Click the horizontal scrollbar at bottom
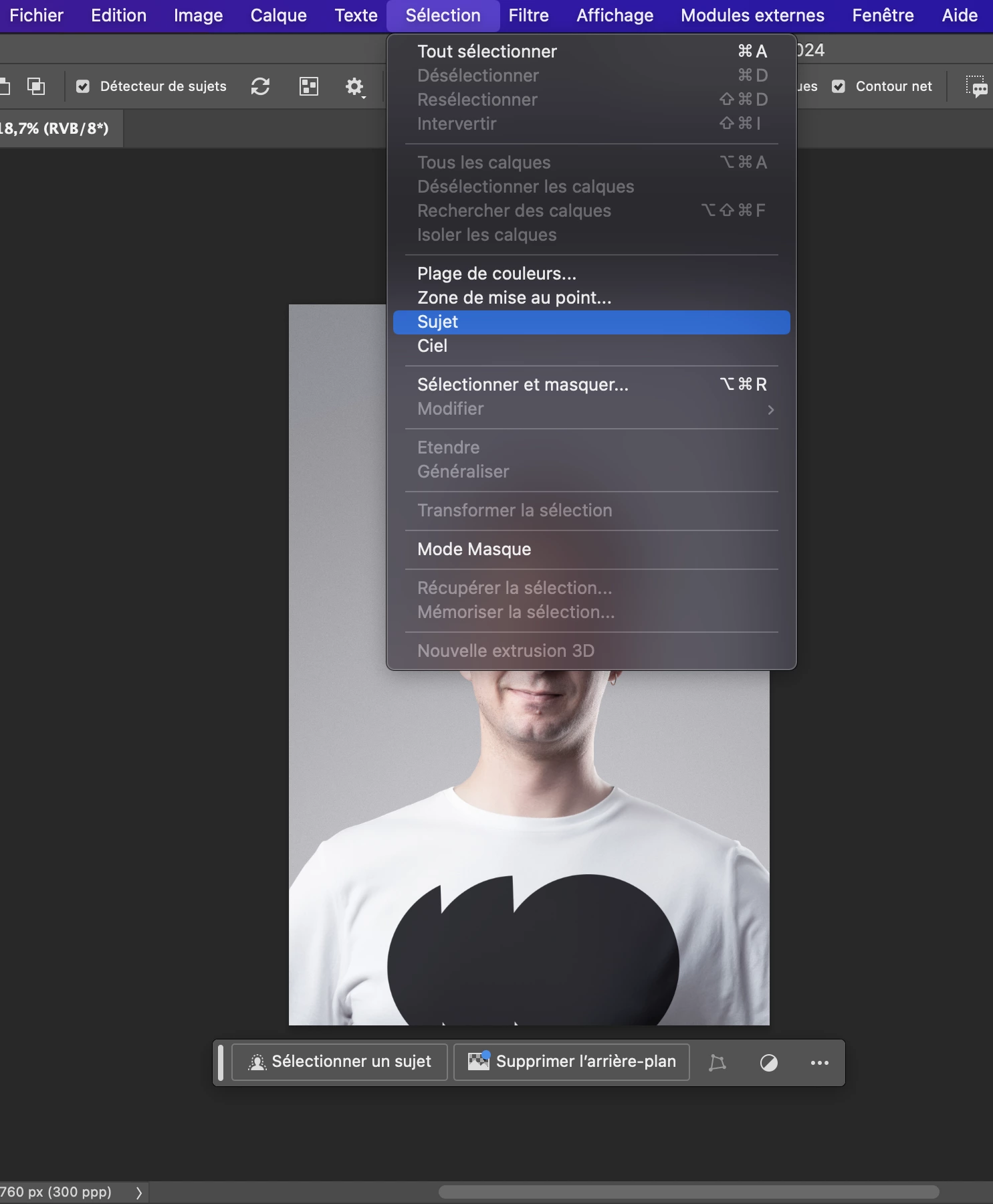 click(x=689, y=1192)
